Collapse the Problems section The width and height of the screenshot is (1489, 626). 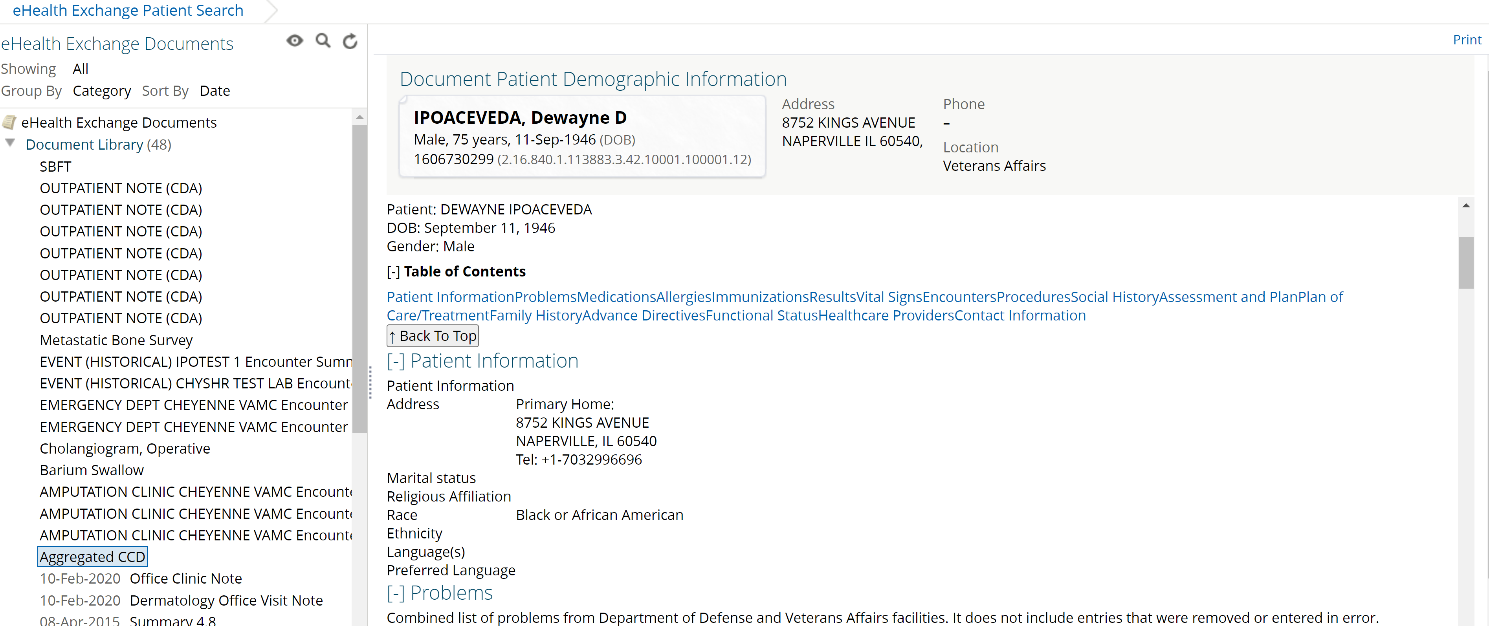395,593
